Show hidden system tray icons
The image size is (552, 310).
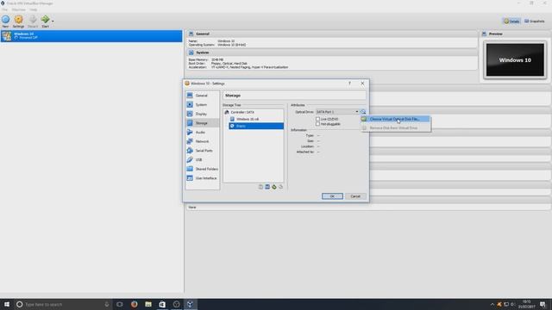click(492, 304)
